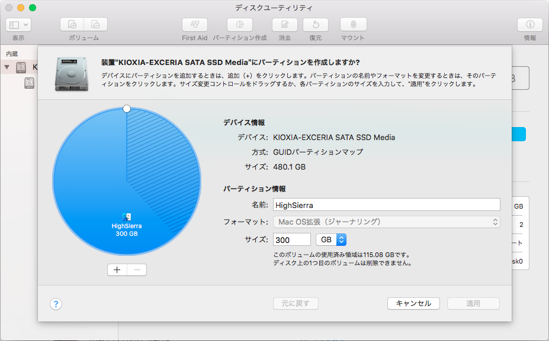
Task: Open help with the question mark button
Action: click(x=56, y=304)
